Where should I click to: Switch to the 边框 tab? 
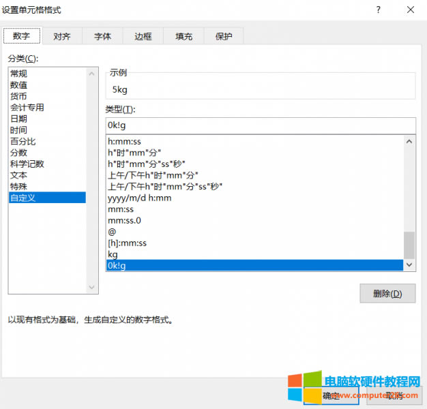(x=143, y=36)
